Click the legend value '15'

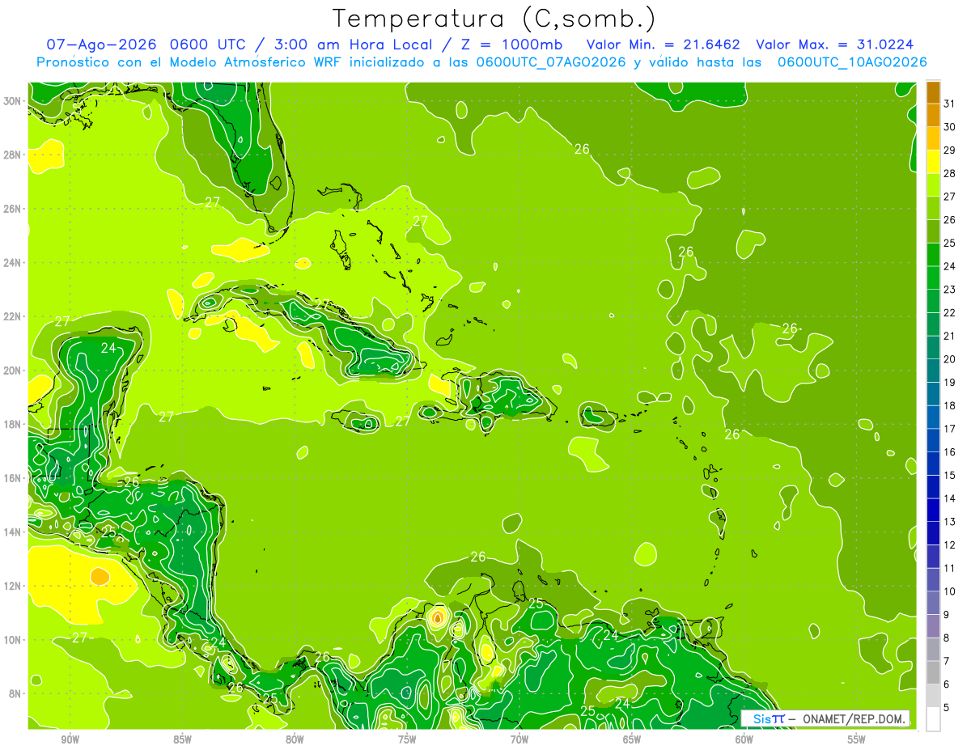click(x=950, y=475)
